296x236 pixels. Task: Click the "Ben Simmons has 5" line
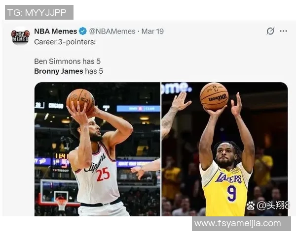coord(68,61)
